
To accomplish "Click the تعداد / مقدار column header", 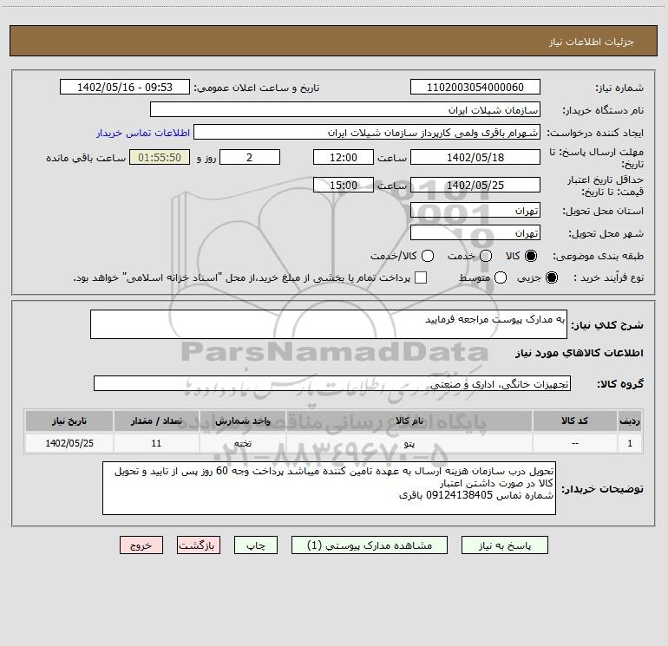I will pos(156,421).
